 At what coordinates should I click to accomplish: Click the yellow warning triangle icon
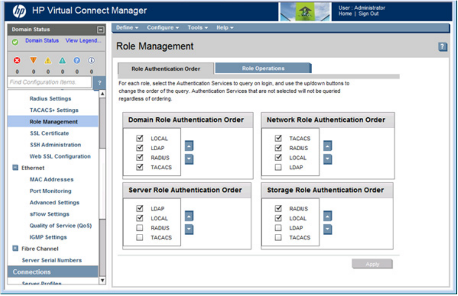[x=48, y=61]
